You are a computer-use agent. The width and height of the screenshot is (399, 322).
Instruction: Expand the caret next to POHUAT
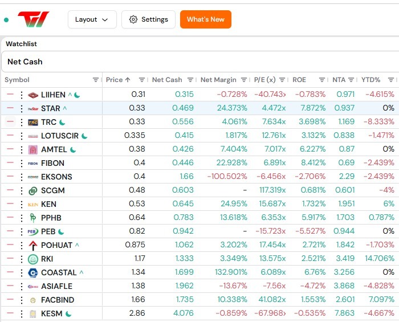(x=77, y=245)
